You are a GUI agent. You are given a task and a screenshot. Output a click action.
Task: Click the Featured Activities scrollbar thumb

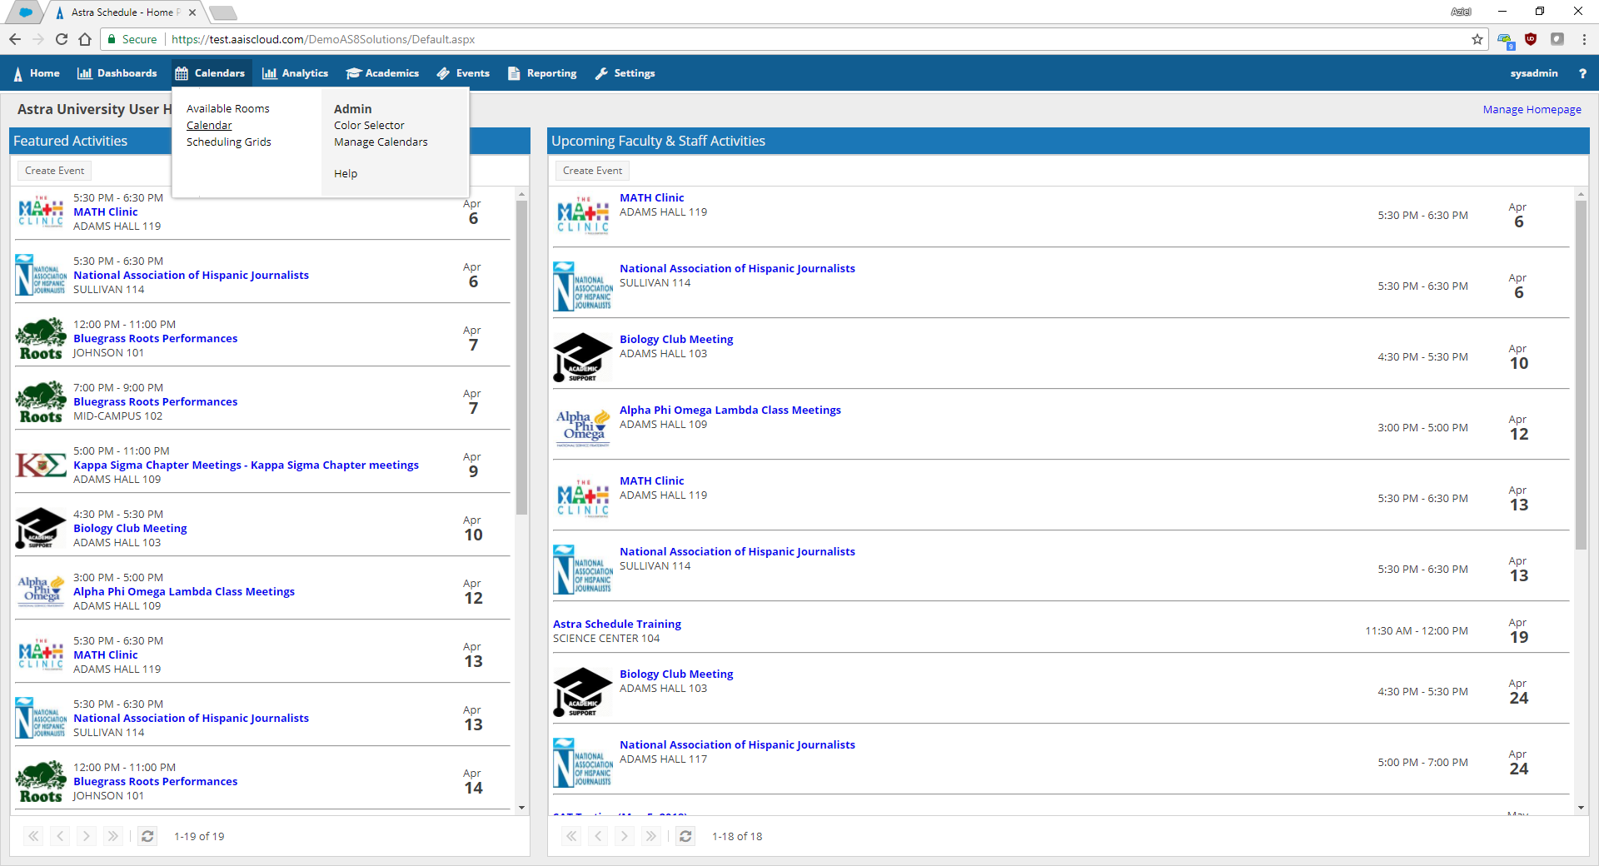point(521,358)
